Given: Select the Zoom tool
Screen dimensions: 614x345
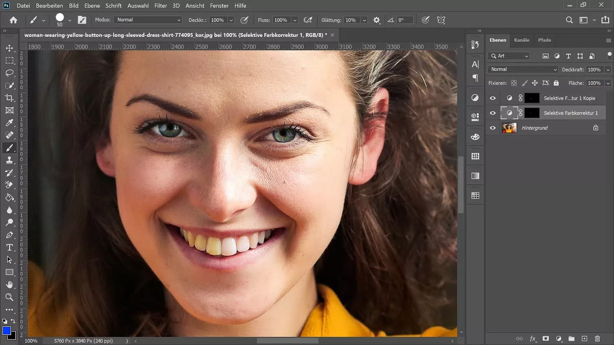Looking at the screenshot, I should (x=10, y=297).
